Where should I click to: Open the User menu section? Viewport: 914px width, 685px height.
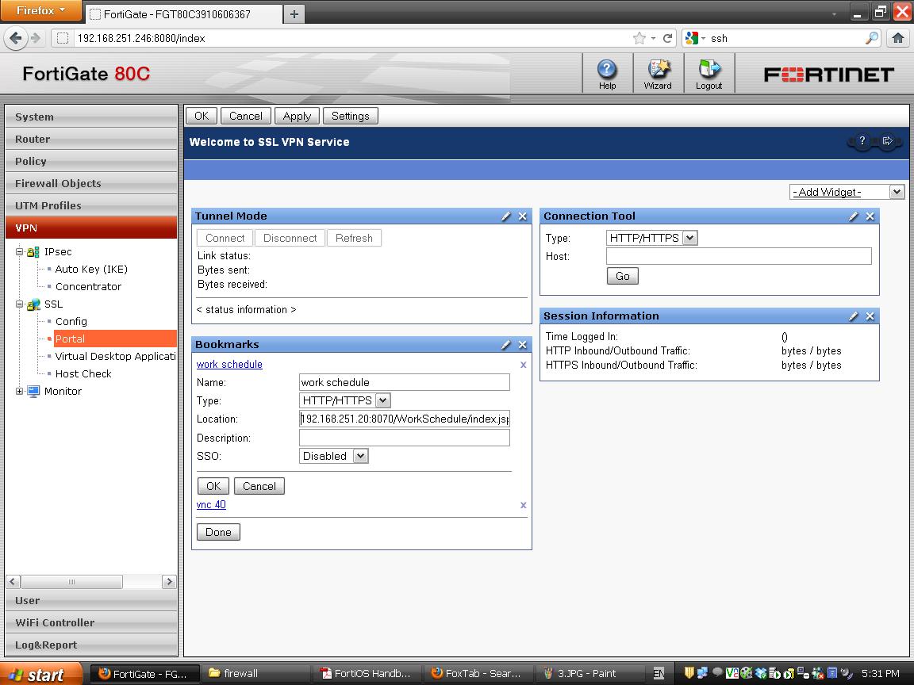91,600
